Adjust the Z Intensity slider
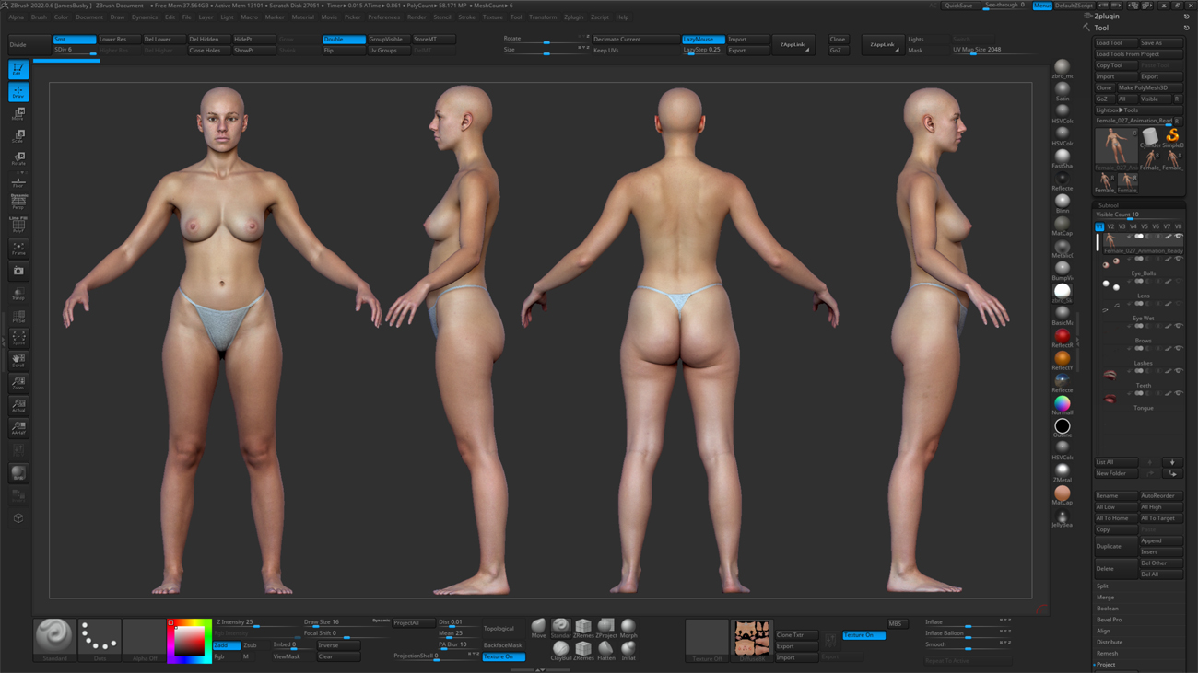 tap(257, 623)
